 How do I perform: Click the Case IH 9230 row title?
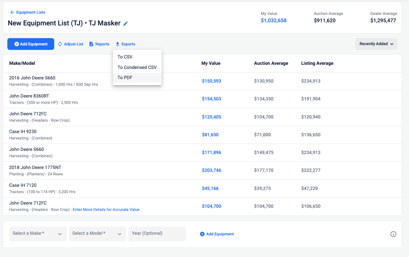click(23, 132)
